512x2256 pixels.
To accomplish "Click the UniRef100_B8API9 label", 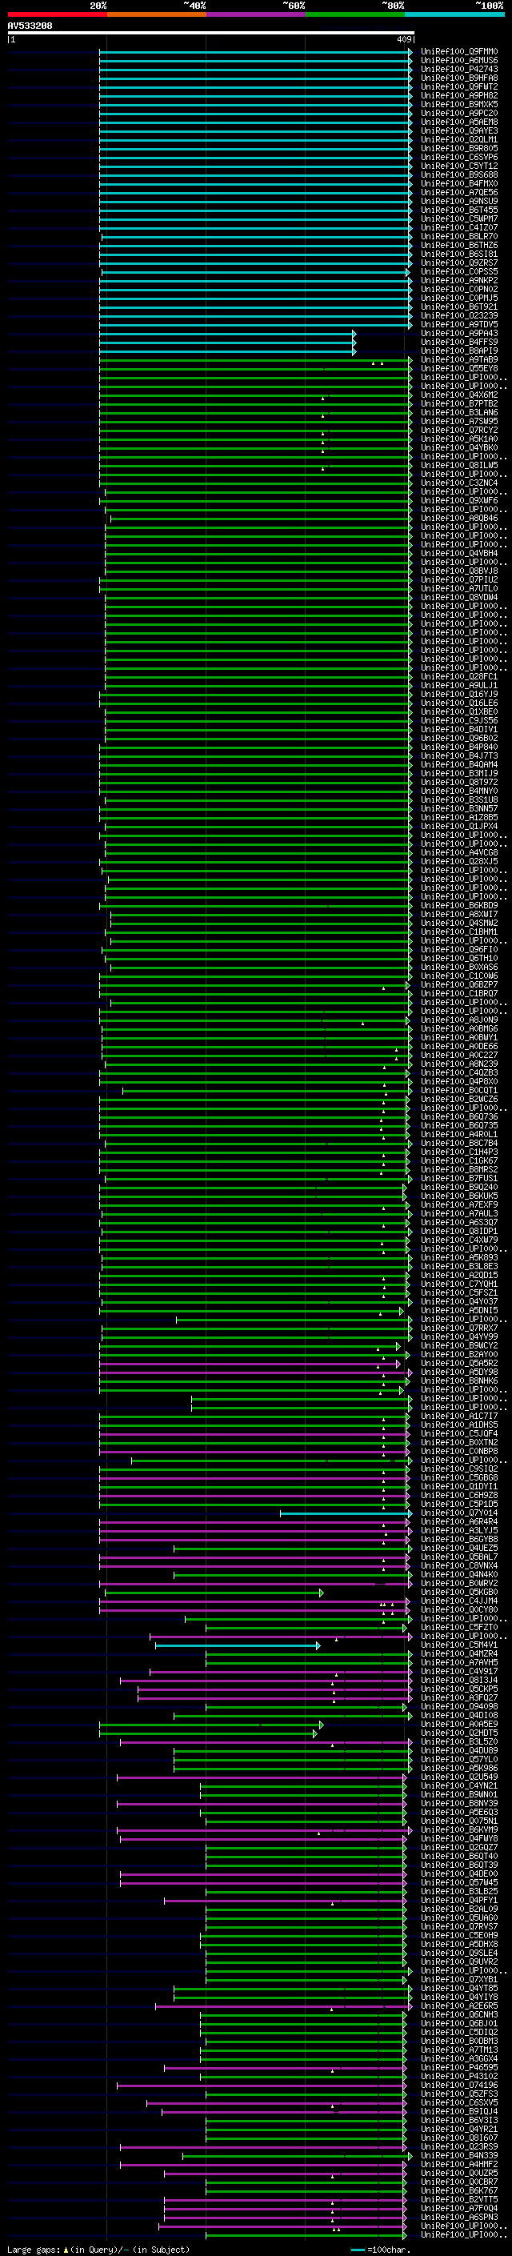I will click(459, 351).
